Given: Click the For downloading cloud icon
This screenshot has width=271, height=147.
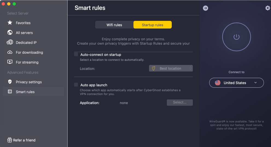Looking at the screenshot, I should coord(10,52).
